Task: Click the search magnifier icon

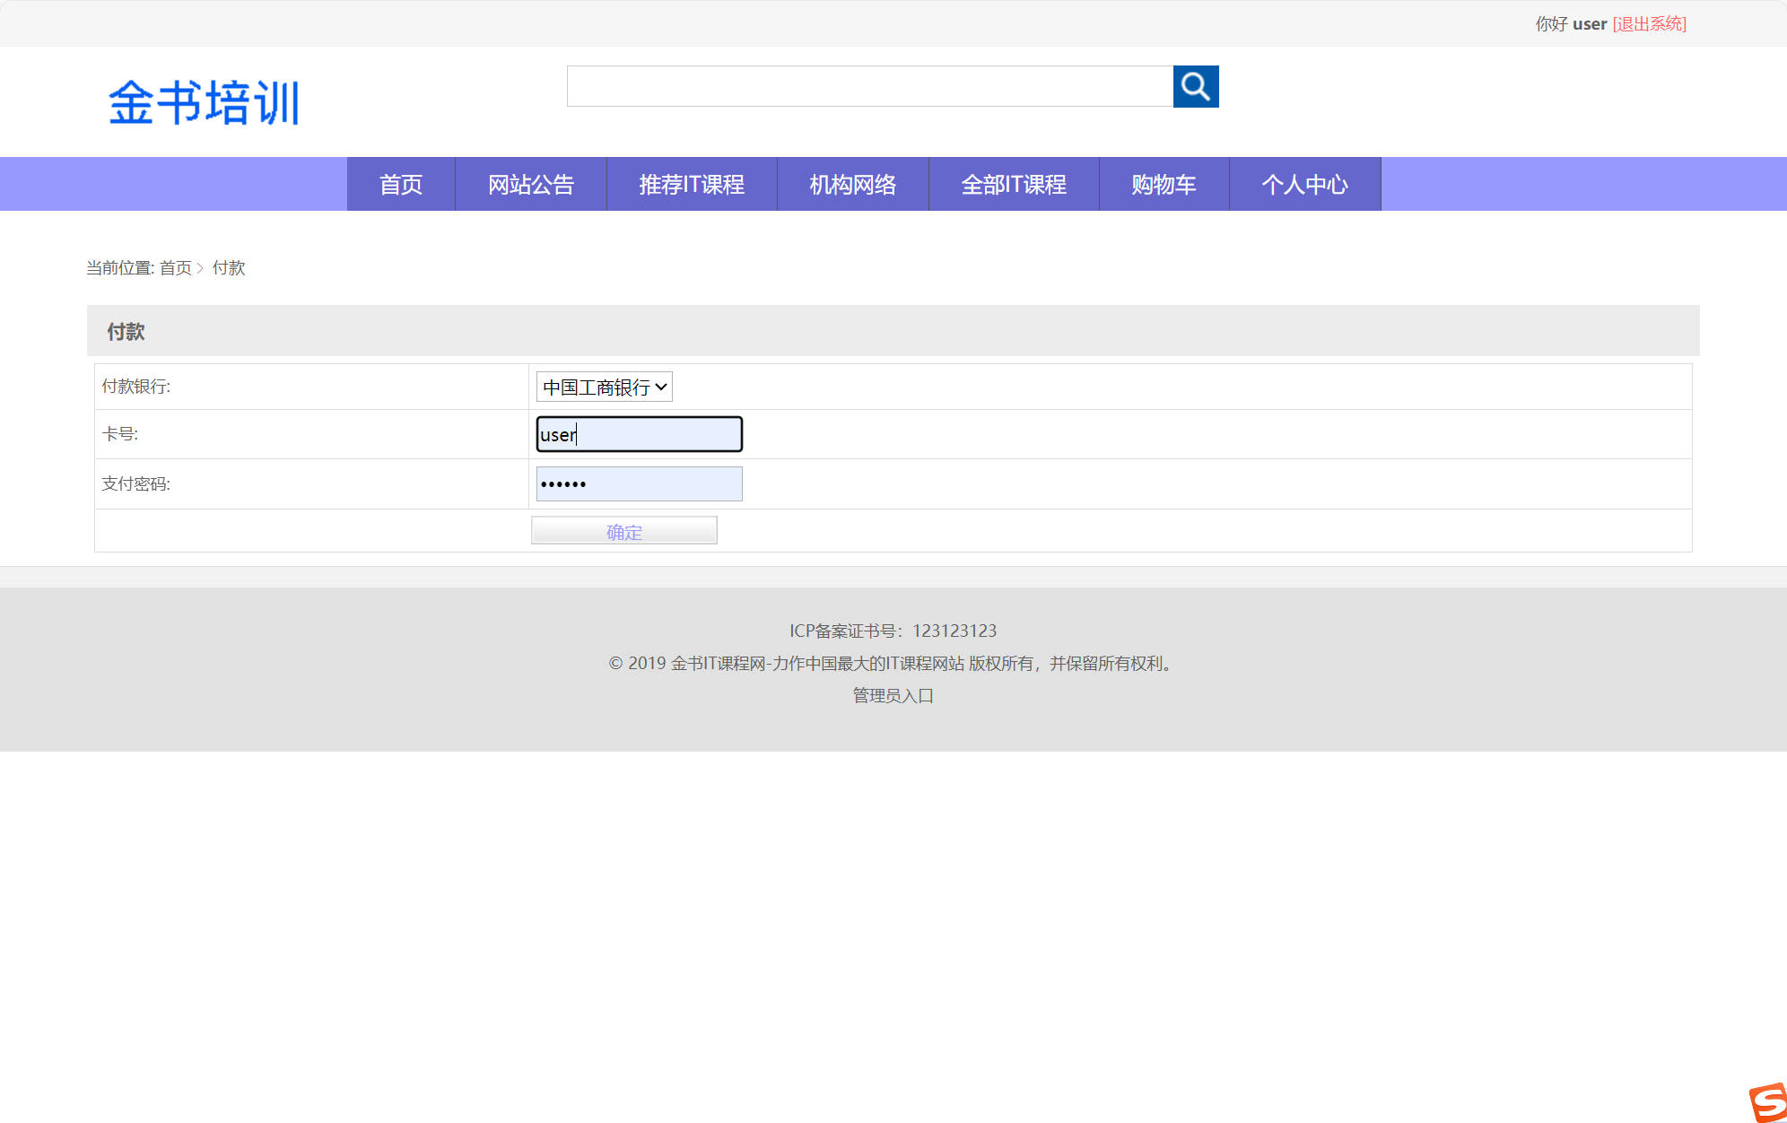Action: point(1196,86)
